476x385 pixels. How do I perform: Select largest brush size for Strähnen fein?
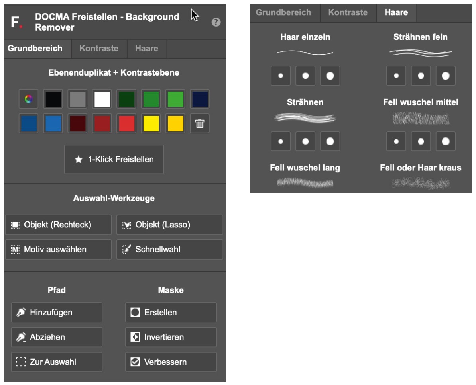tap(445, 76)
